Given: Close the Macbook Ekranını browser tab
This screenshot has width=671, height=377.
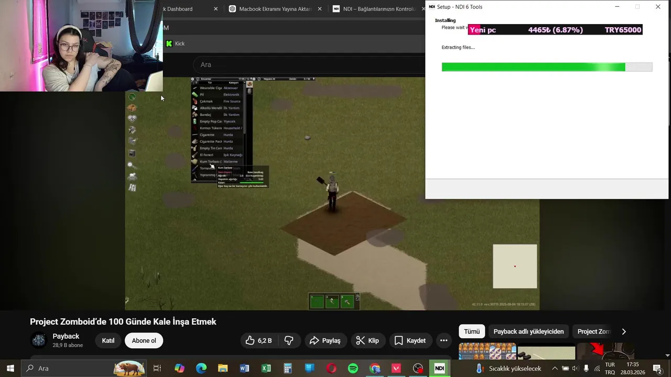Looking at the screenshot, I should tap(320, 9).
